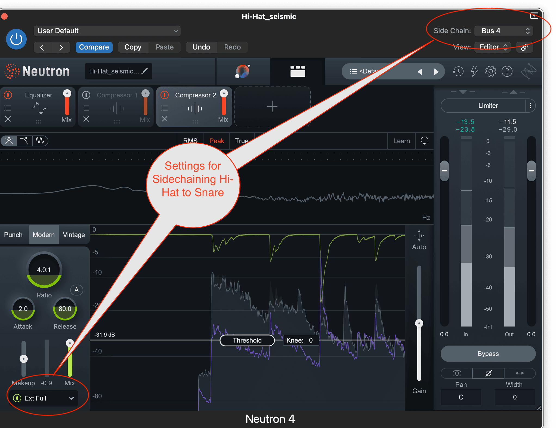
Task: Toggle the plugin power bypass button
Action: [16, 39]
